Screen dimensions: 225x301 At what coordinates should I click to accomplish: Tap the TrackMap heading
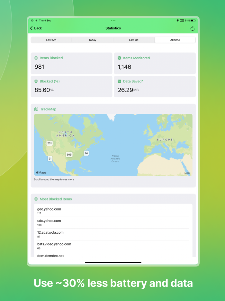pyautogui.click(x=48, y=109)
